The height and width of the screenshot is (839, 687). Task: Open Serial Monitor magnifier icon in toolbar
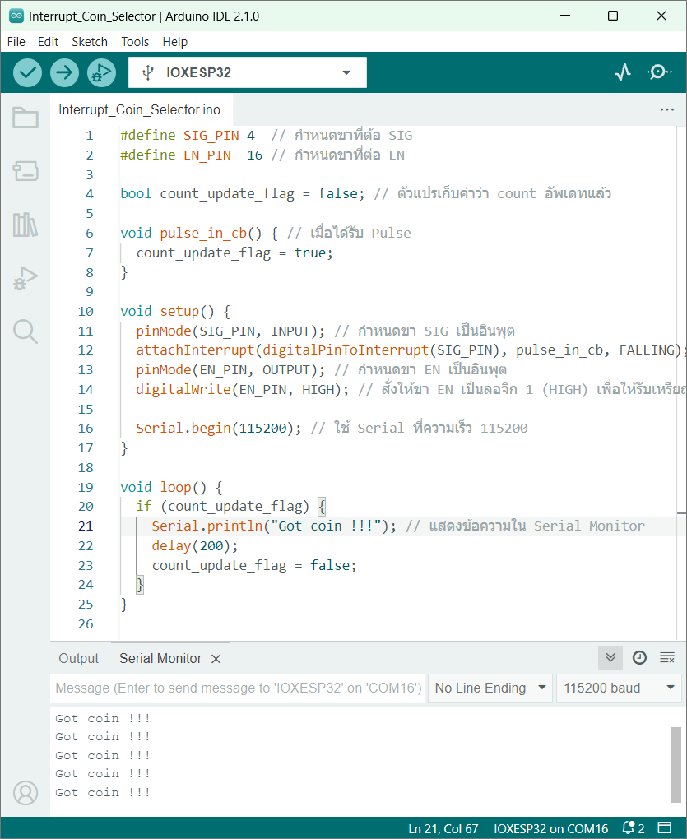659,72
